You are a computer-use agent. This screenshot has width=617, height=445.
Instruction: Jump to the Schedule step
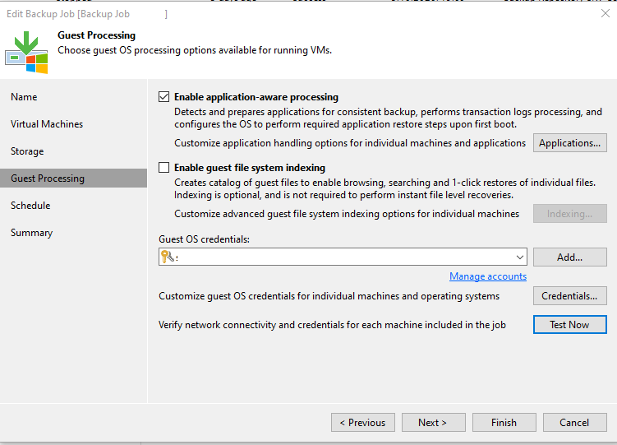(x=30, y=206)
